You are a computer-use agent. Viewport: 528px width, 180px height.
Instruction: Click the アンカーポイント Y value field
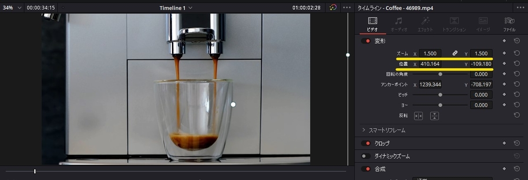tap(481, 84)
